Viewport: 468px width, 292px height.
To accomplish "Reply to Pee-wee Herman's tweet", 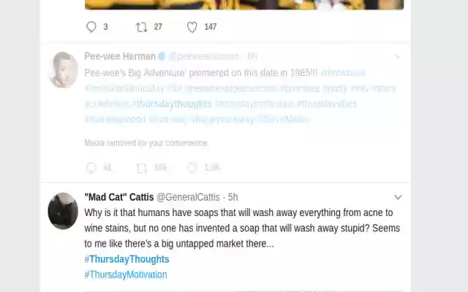I will 91,168.
